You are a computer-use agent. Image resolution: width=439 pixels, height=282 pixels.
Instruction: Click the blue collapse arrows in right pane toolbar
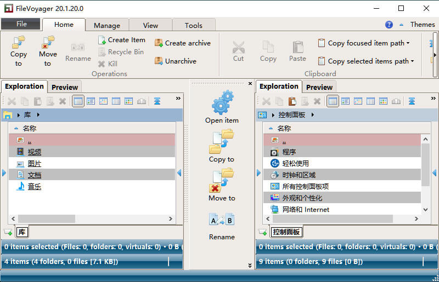point(412,101)
